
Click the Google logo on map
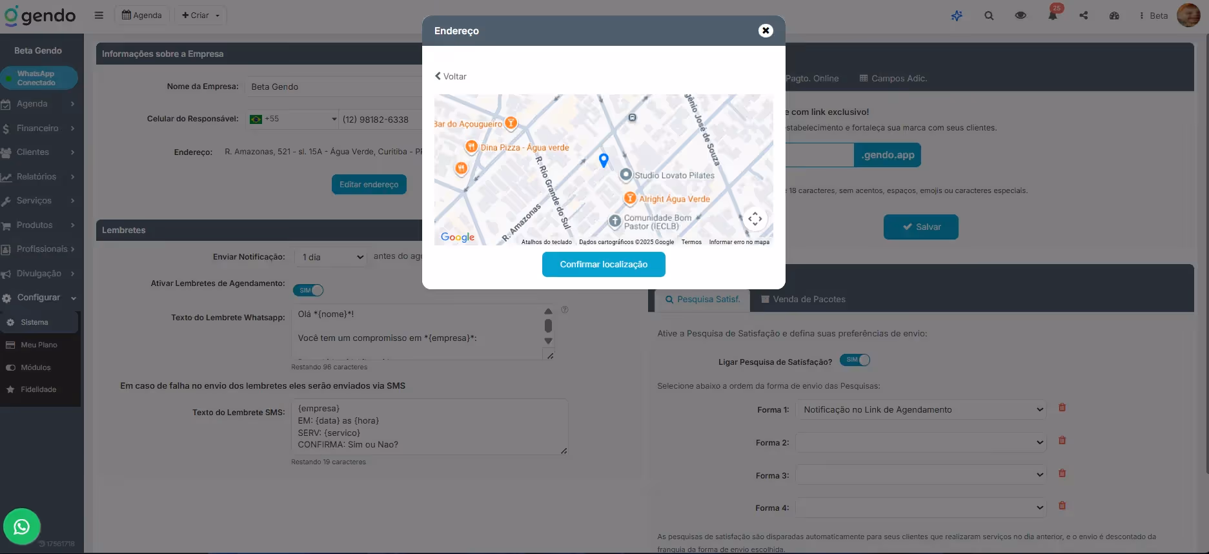(458, 237)
